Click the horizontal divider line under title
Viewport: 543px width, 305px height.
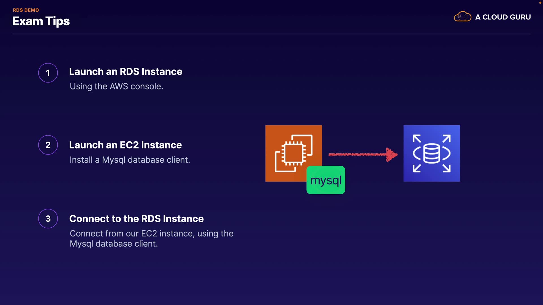[271, 34]
